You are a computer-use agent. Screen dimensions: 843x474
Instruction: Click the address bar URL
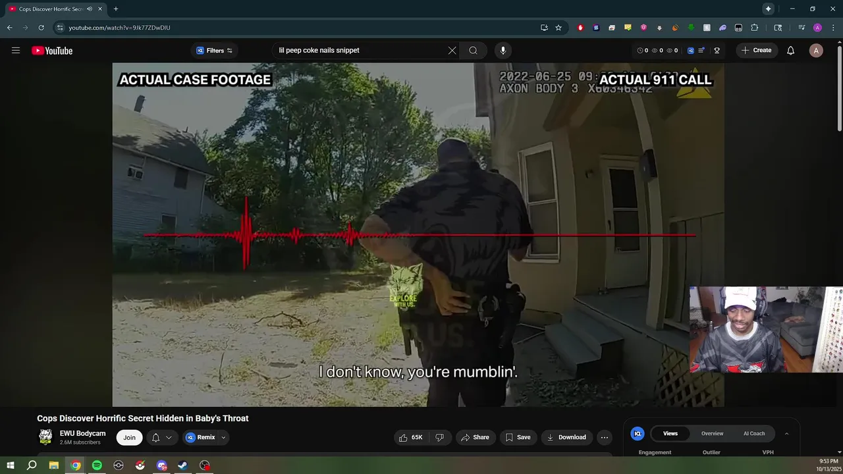coord(119,28)
